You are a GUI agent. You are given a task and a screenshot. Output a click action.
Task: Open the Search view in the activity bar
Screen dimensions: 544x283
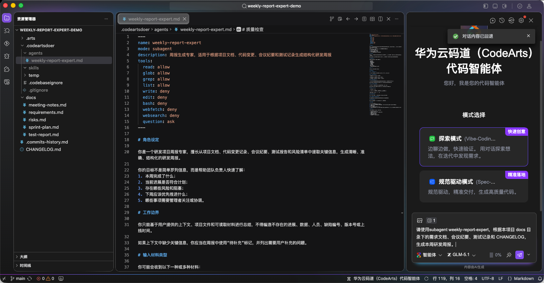pyautogui.click(x=7, y=31)
